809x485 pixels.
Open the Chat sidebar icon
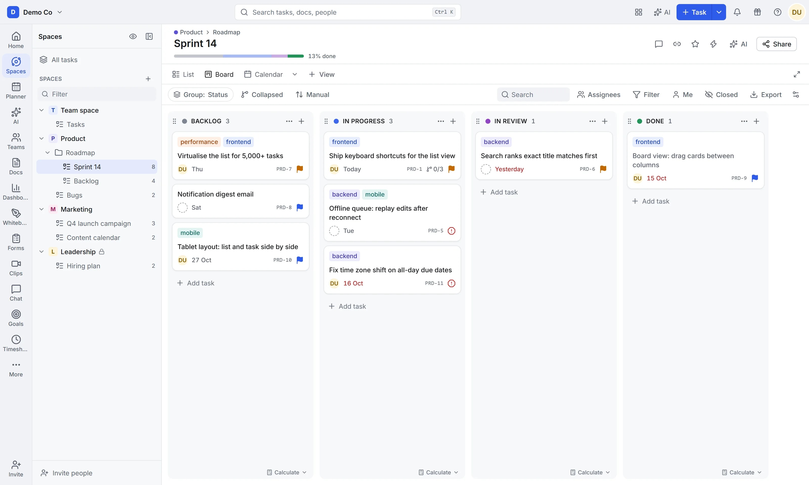pyautogui.click(x=16, y=293)
